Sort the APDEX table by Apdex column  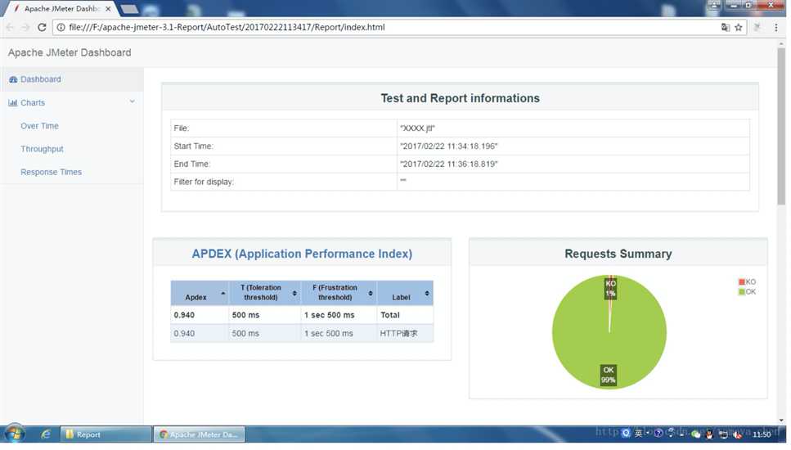click(x=200, y=293)
